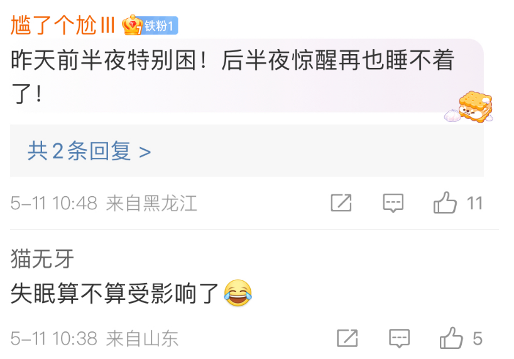The width and height of the screenshot is (514, 359).
Task: Expand 共2条回复 replies
Action: click(89, 151)
